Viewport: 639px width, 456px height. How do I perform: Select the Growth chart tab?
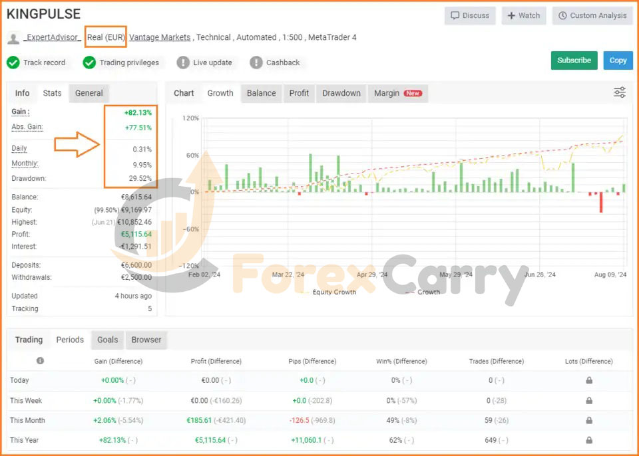[220, 93]
